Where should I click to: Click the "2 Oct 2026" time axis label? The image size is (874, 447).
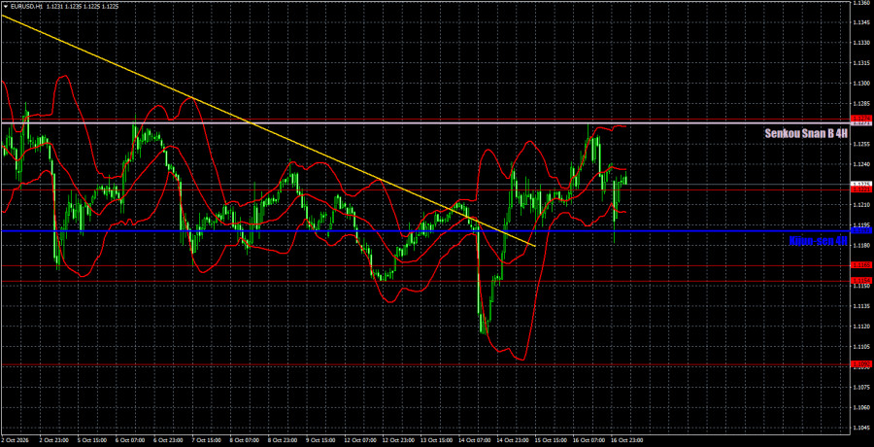(14, 440)
